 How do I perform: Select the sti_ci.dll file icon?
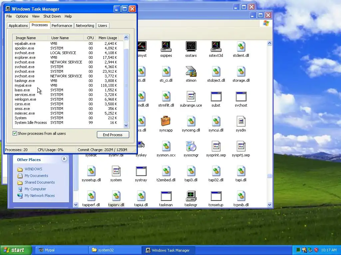click(166, 71)
